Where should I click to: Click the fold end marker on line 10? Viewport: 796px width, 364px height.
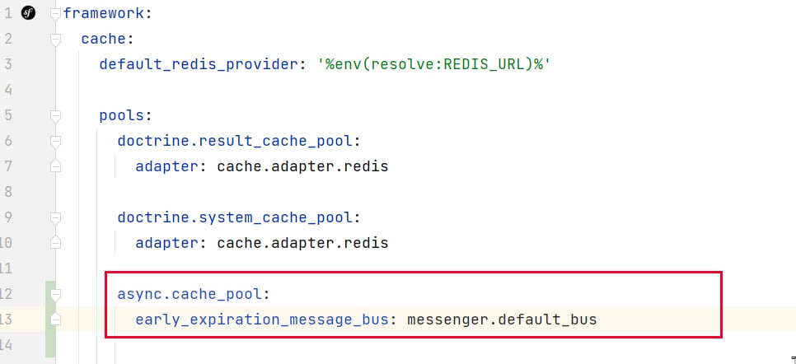pos(55,243)
